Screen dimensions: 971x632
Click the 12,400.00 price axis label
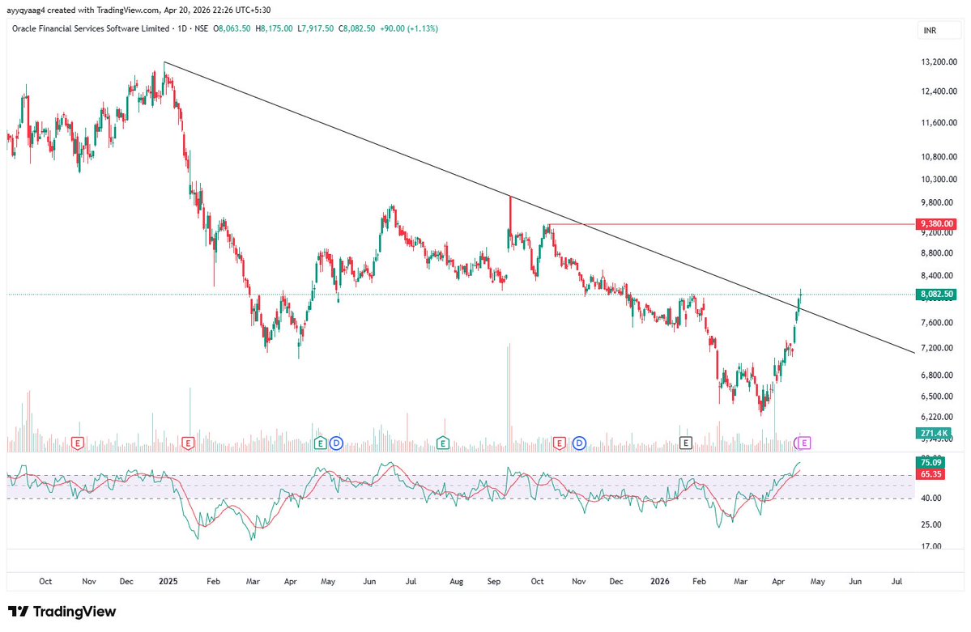coord(939,91)
